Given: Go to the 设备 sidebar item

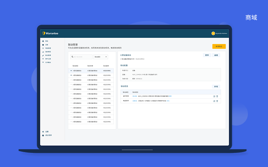Looking at the screenshot, I should click(45, 45).
